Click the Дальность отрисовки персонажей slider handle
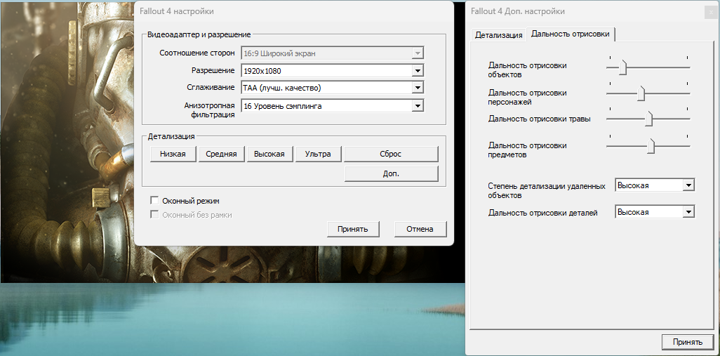This screenshot has width=720, height=356. click(x=641, y=93)
